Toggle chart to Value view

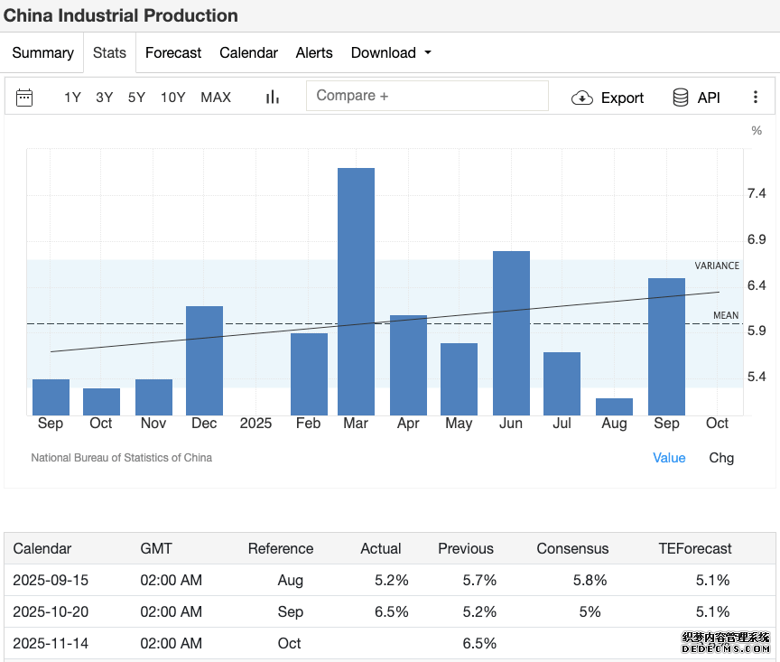pos(669,458)
